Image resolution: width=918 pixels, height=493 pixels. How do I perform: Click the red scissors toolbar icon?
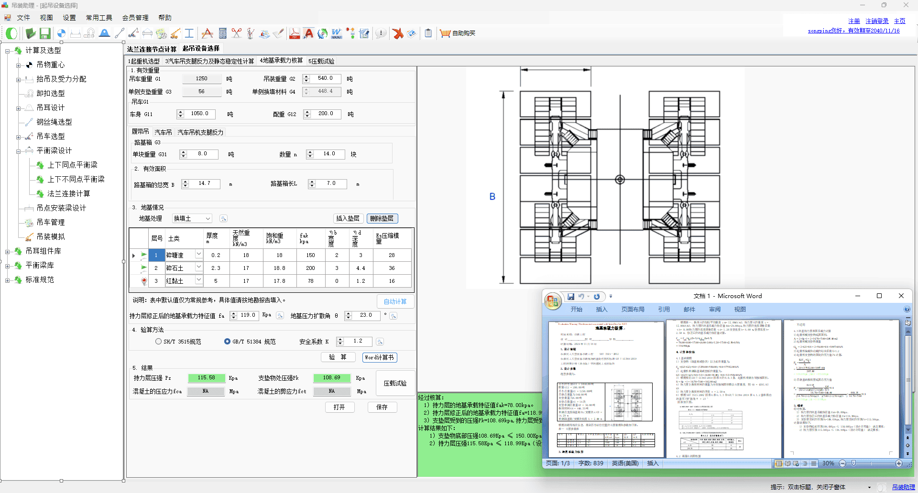click(x=237, y=33)
